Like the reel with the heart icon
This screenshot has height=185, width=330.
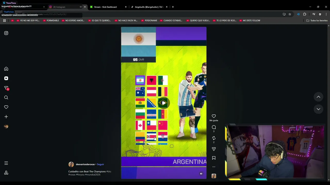214,116
